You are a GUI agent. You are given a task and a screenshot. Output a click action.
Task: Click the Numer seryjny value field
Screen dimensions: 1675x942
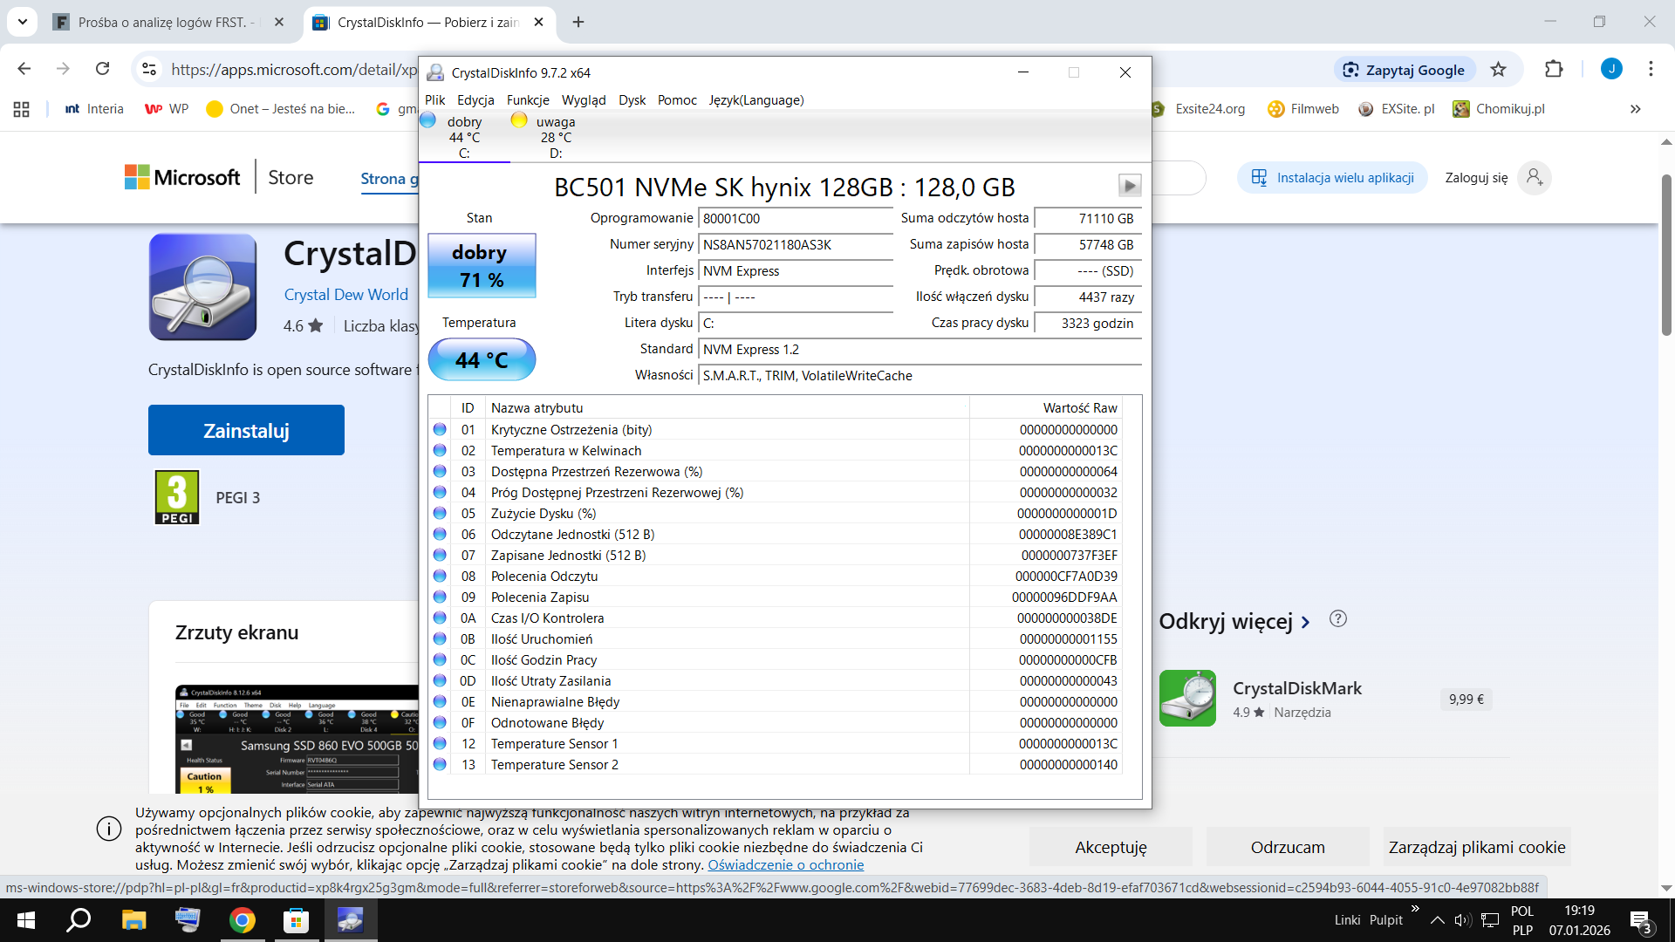pyautogui.click(x=795, y=245)
